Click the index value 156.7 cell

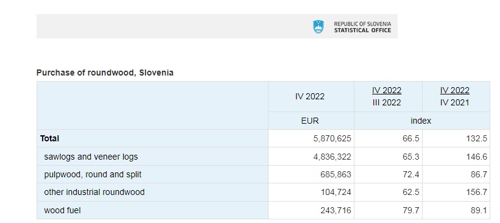456,192
